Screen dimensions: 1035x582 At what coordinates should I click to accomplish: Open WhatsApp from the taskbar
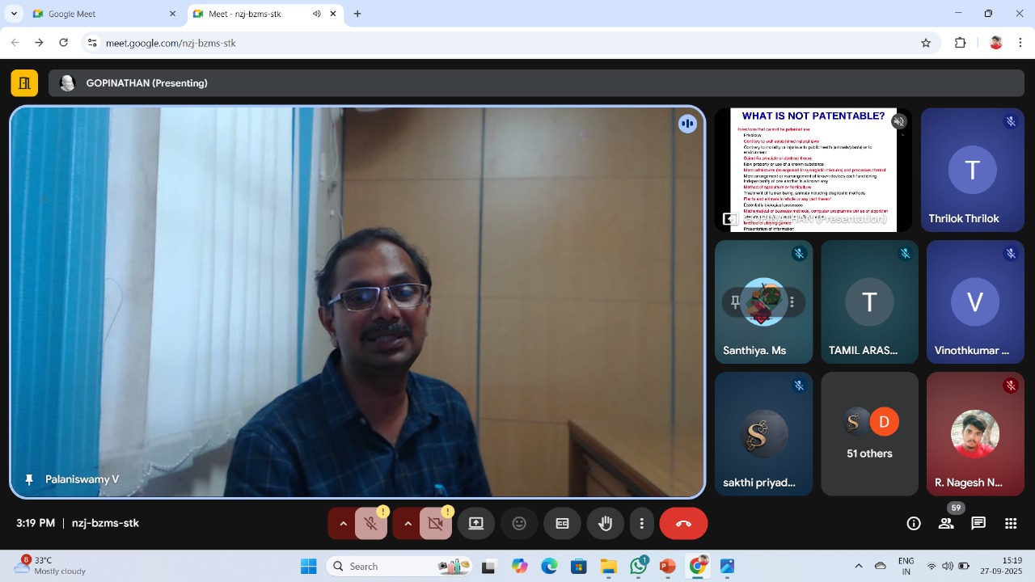tap(638, 567)
